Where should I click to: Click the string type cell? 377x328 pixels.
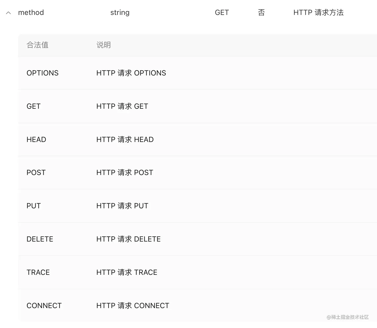(120, 13)
